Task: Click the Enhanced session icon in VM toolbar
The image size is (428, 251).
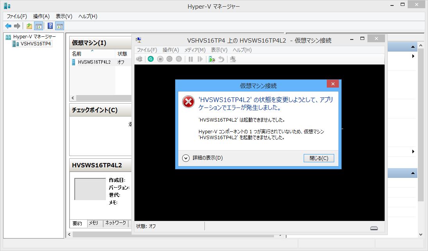Action: [x=233, y=59]
